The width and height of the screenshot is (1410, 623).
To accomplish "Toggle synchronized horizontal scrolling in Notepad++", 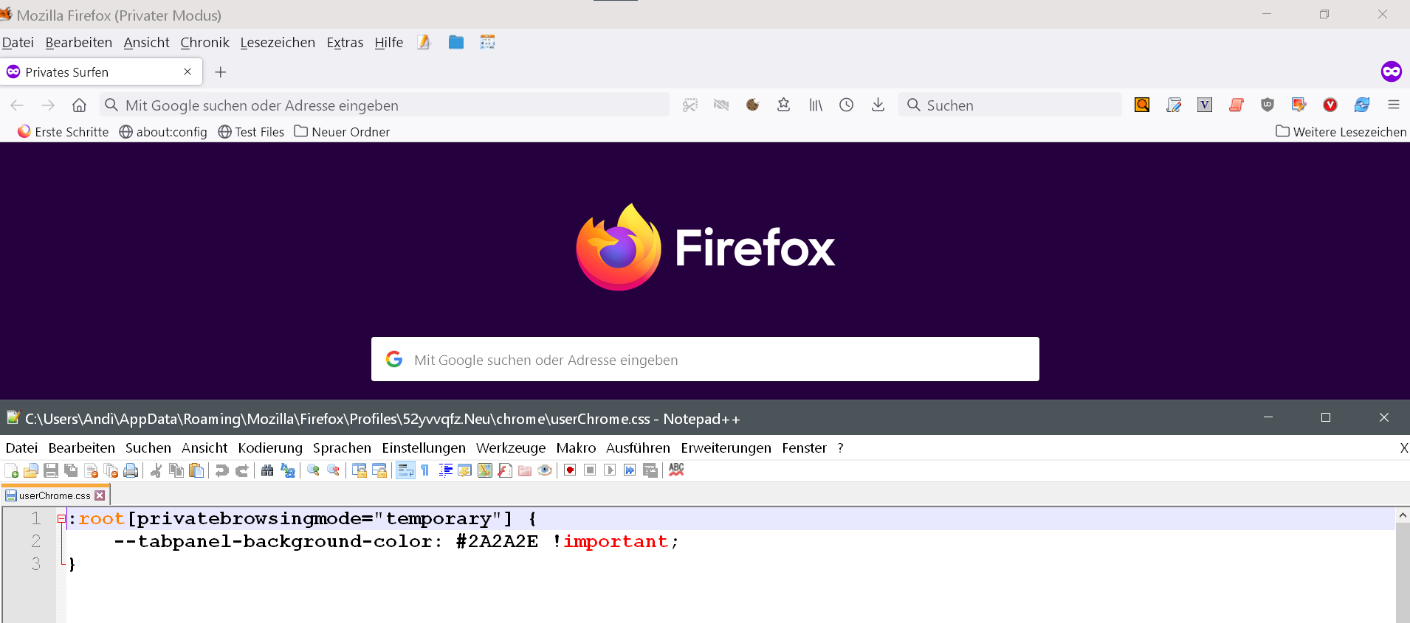I will click(x=379, y=470).
